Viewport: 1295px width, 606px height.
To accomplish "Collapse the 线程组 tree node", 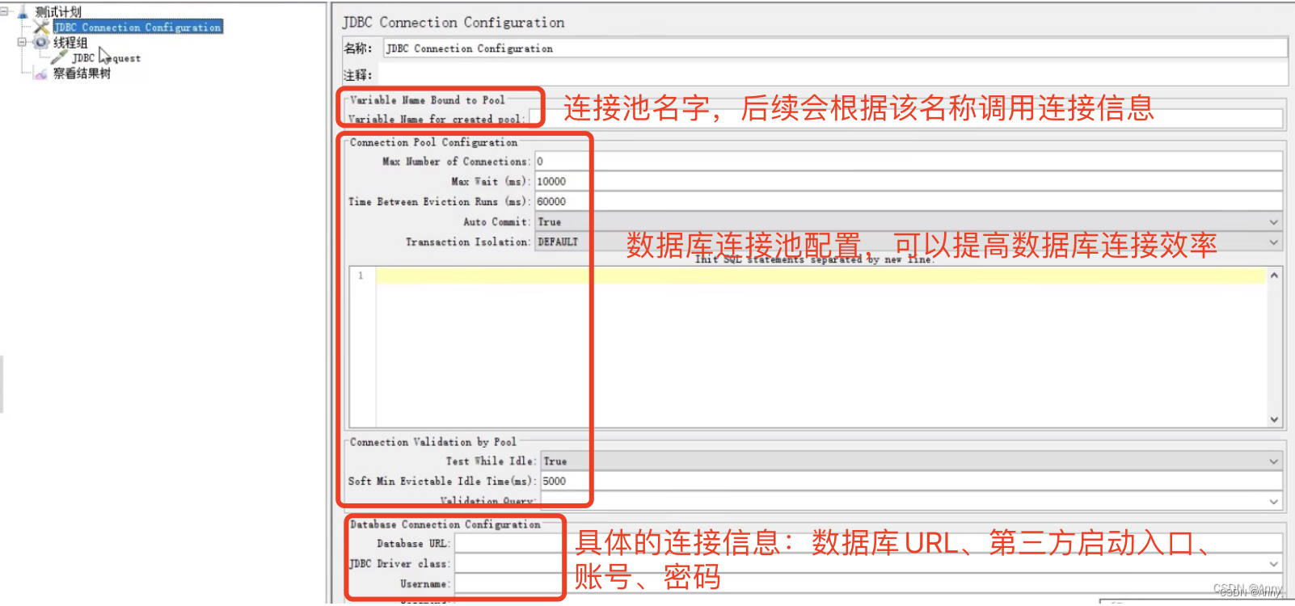I will pos(22,42).
